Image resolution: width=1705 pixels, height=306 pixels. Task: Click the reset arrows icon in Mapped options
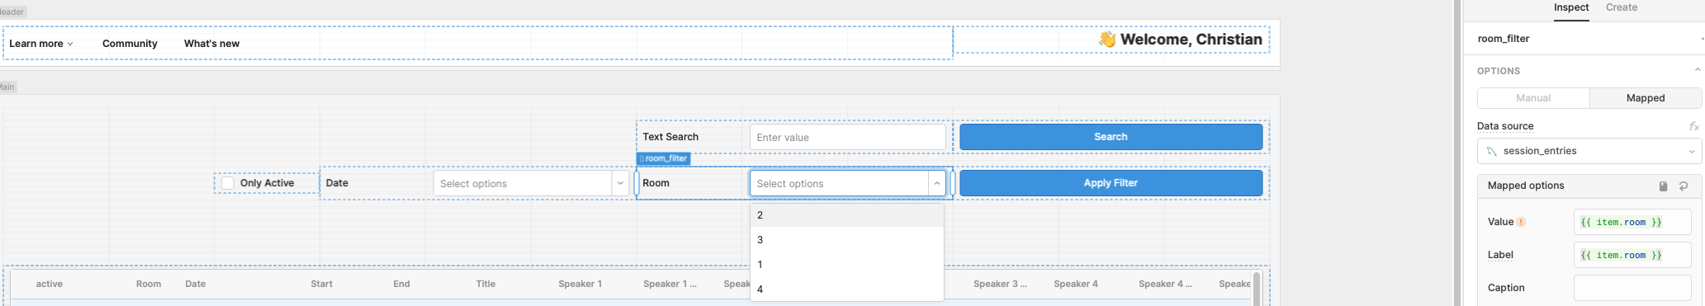(x=1684, y=186)
